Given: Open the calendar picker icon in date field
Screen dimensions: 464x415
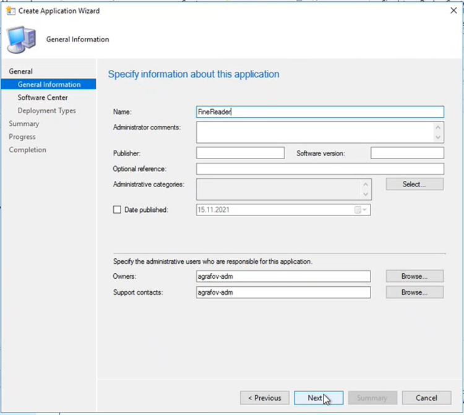Looking at the screenshot, I should 358,210.
